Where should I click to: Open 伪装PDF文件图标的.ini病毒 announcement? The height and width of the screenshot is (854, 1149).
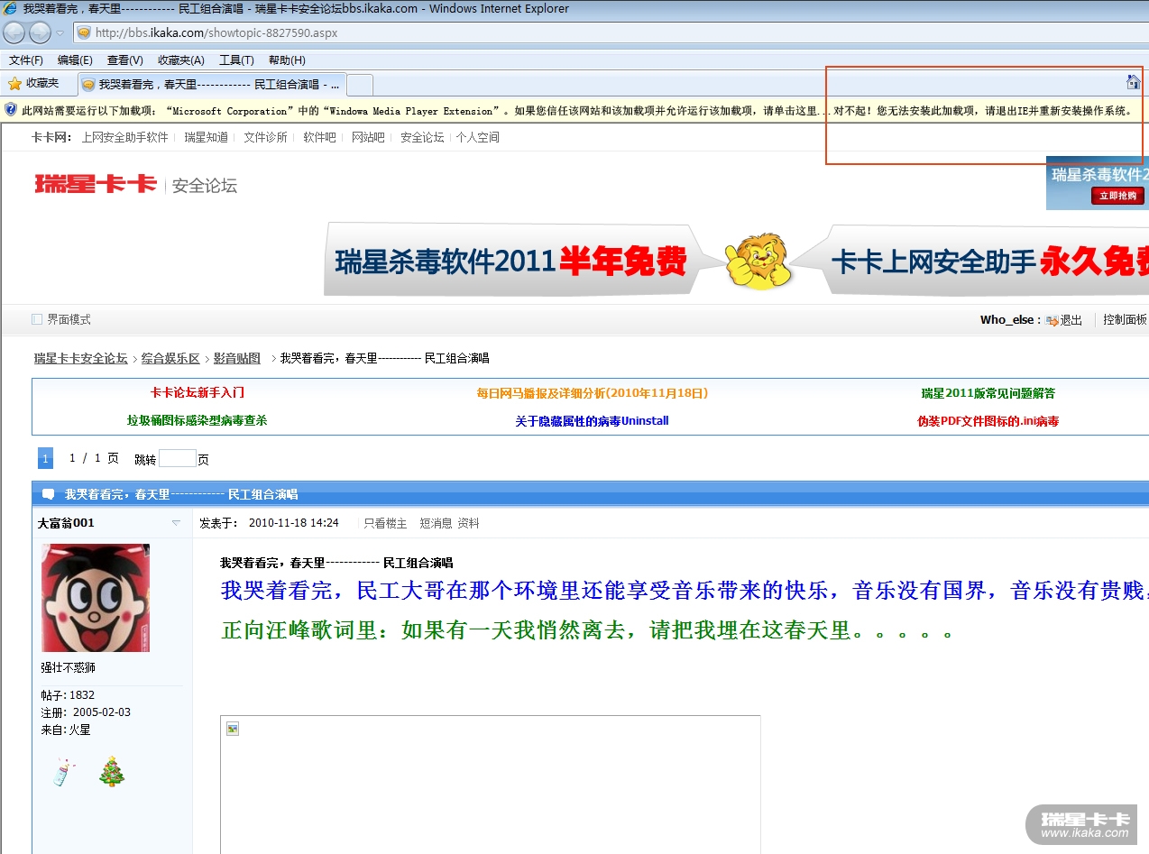click(988, 421)
